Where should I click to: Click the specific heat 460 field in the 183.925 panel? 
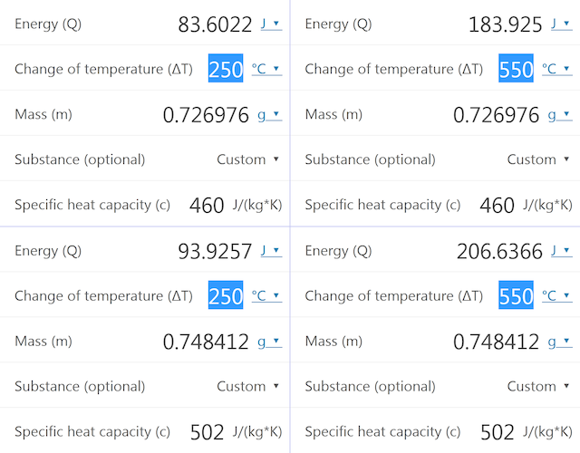point(497,206)
